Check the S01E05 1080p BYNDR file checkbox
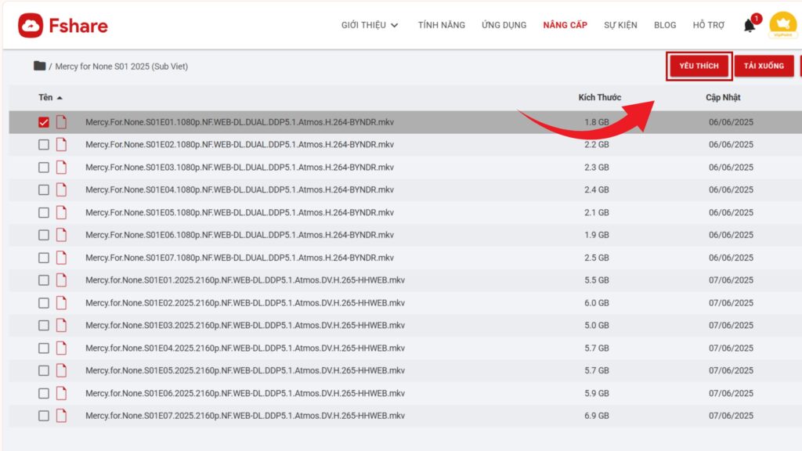This screenshot has height=451, width=802. pos(44,212)
